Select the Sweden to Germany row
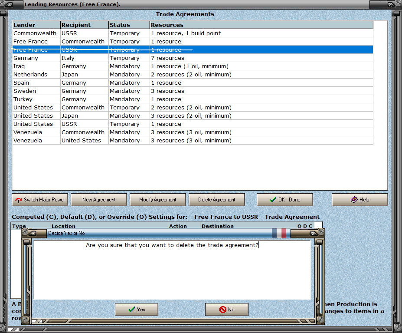The width and height of the screenshot is (402, 333). (193, 91)
